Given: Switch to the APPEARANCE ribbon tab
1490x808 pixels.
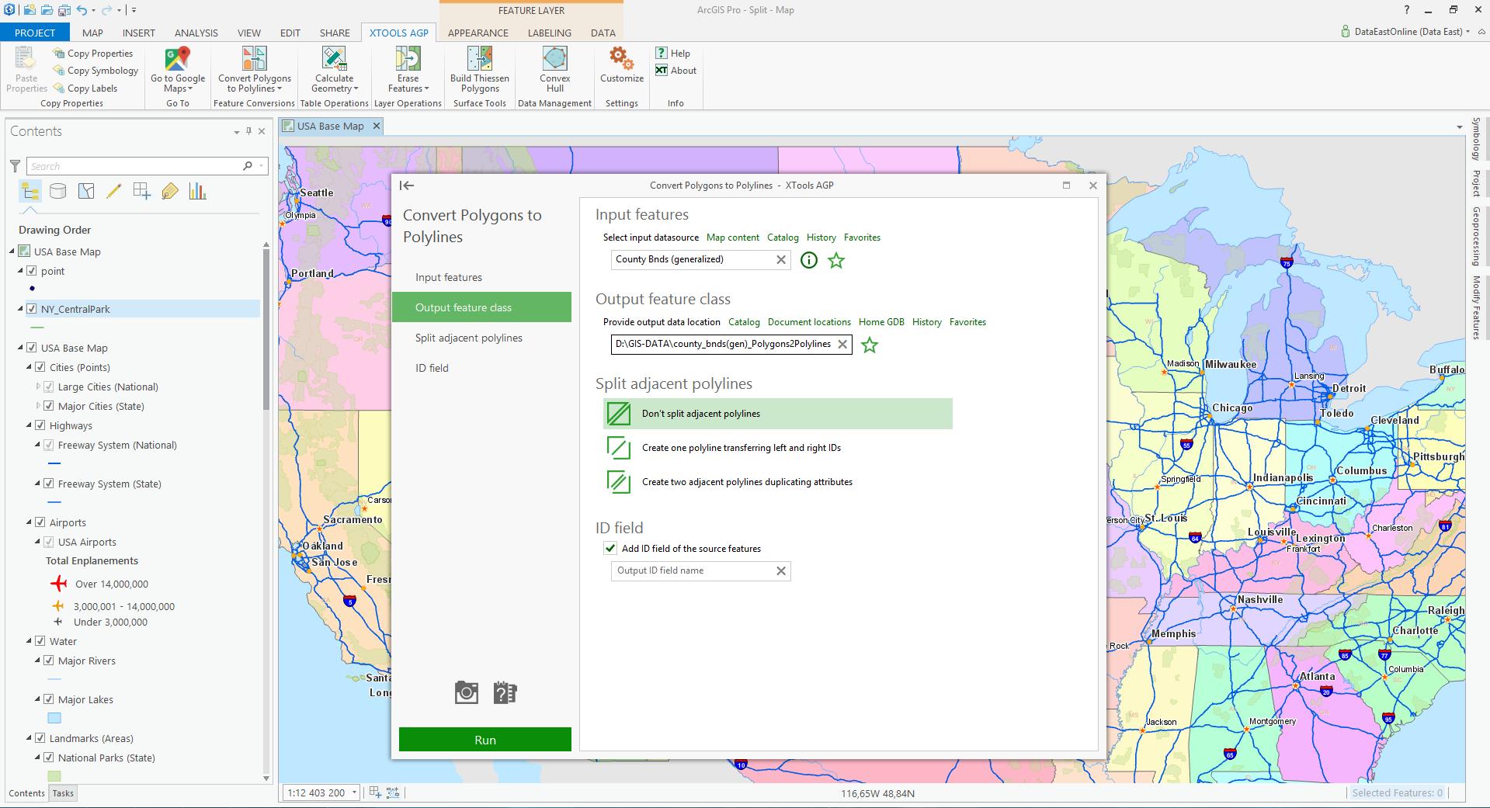Looking at the screenshot, I should pos(478,33).
